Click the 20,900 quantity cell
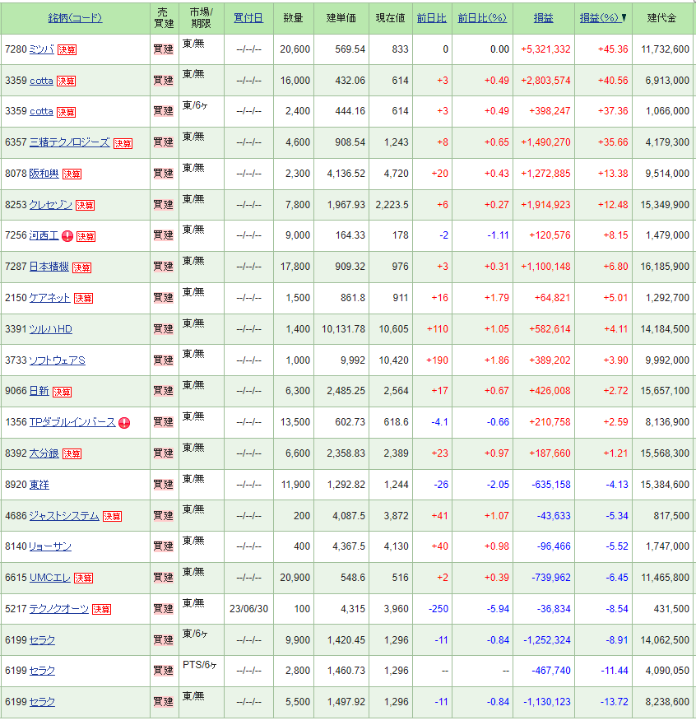 point(295,578)
